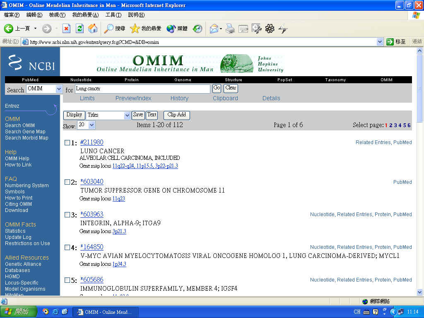Open gene map locus 3p21.3 link
Screen dimensions: 424x318
(119, 231)
